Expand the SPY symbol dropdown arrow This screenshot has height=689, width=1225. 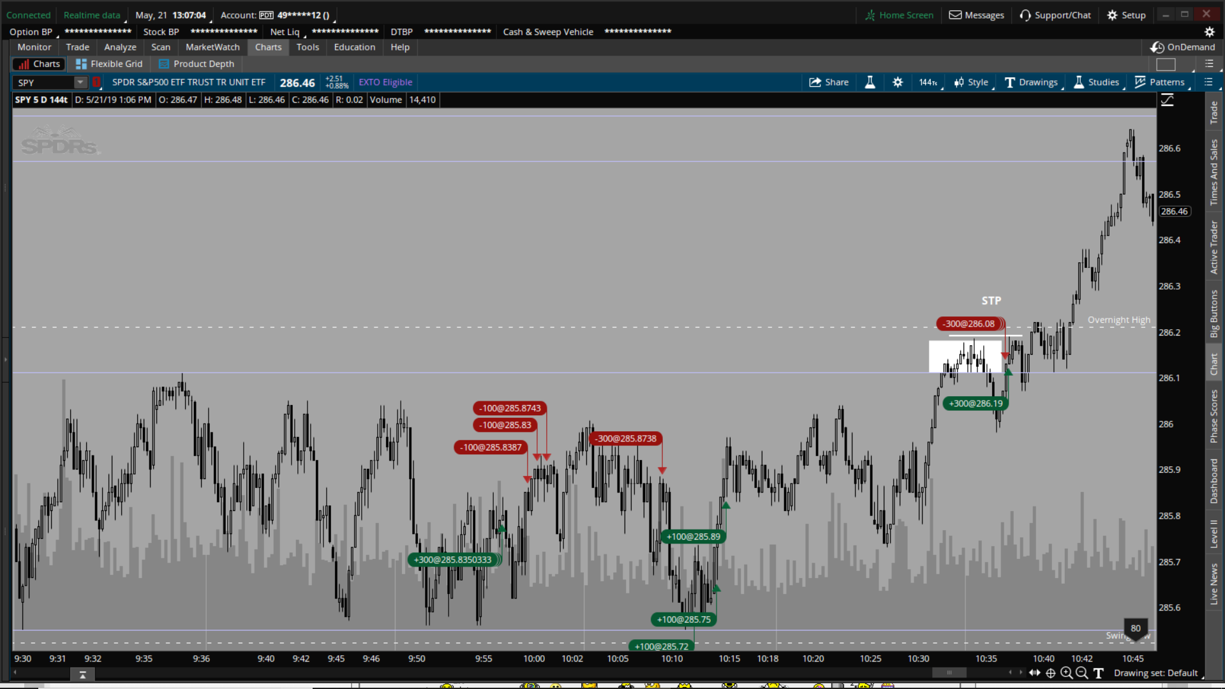tap(80, 82)
